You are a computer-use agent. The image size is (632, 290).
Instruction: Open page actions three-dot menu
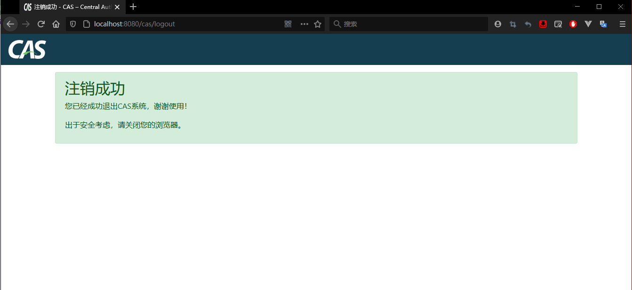click(x=304, y=24)
